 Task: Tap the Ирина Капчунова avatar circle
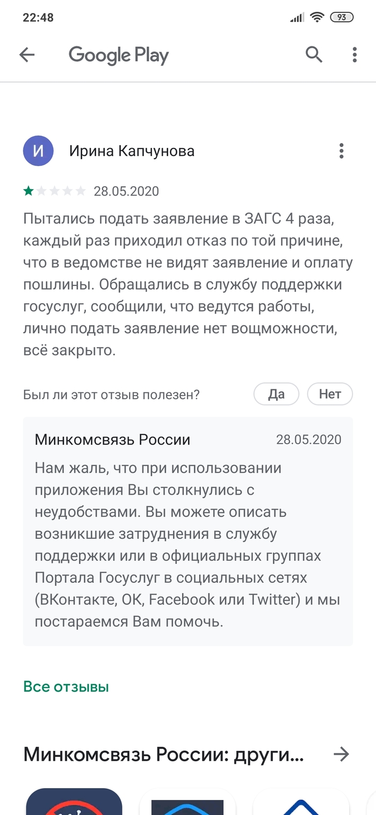[38, 151]
